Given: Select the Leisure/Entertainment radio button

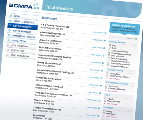Looking at the screenshot, I should (108, 65).
